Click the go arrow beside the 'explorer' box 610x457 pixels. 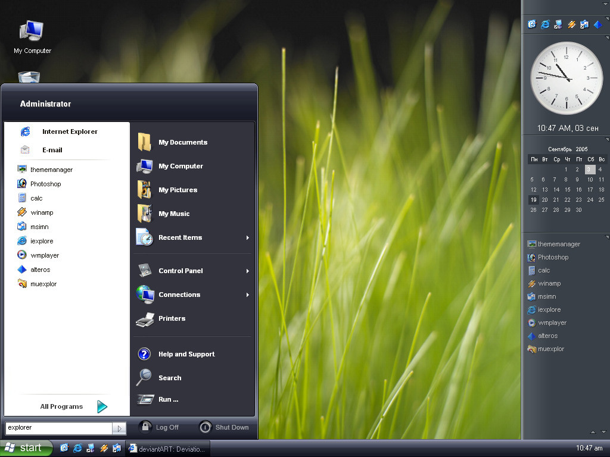(x=119, y=428)
